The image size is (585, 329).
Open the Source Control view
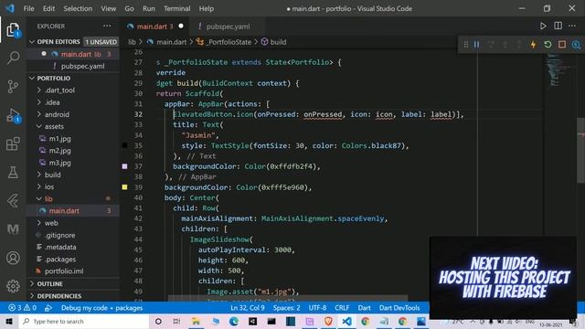pos(13,87)
